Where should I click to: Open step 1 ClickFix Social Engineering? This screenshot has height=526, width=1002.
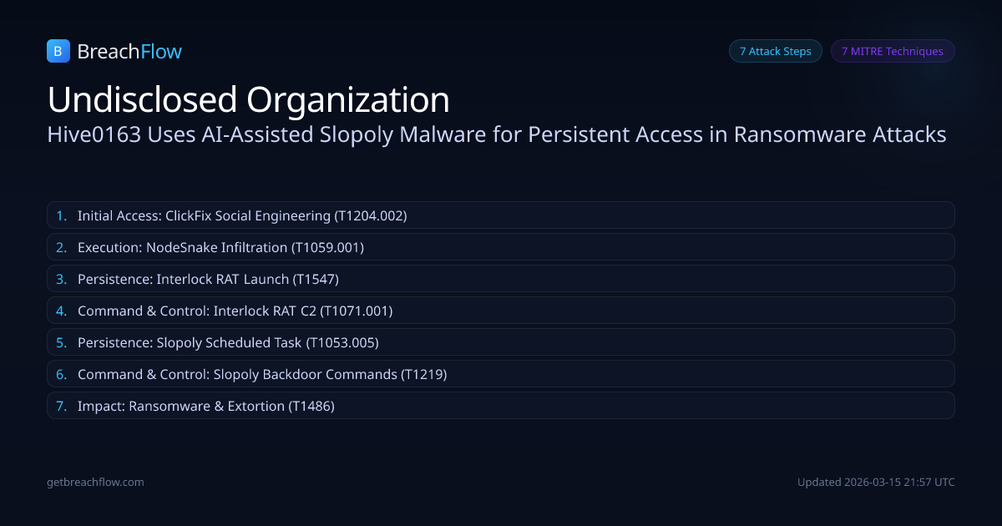point(500,215)
